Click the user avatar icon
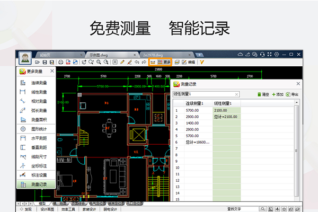This screenshot has height=212, width=318. 25,58
